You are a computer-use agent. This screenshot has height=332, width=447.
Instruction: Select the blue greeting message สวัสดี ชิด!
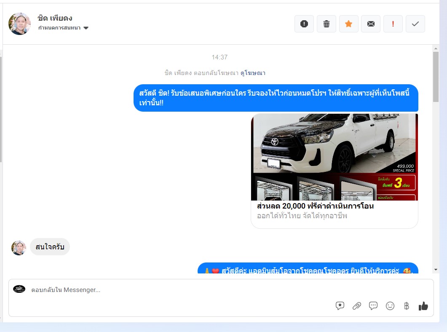(x=276, y=98)
